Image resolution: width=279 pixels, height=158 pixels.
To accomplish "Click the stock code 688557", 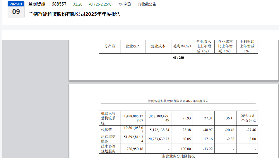I will (59, 4).
